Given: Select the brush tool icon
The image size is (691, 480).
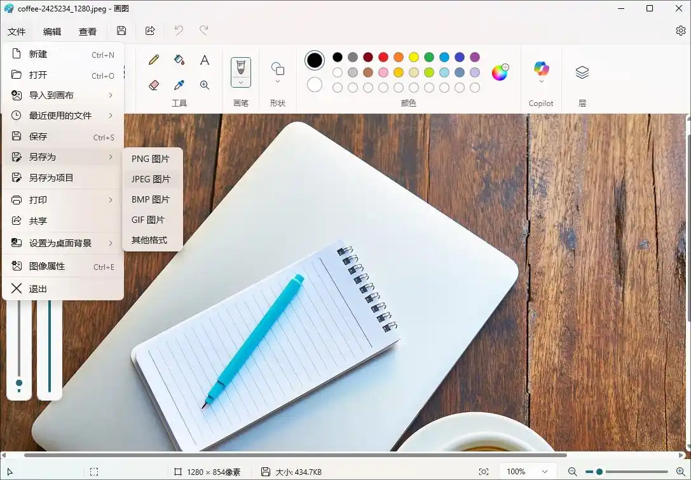Looking at the screenshot, I should tap(241, 68).
